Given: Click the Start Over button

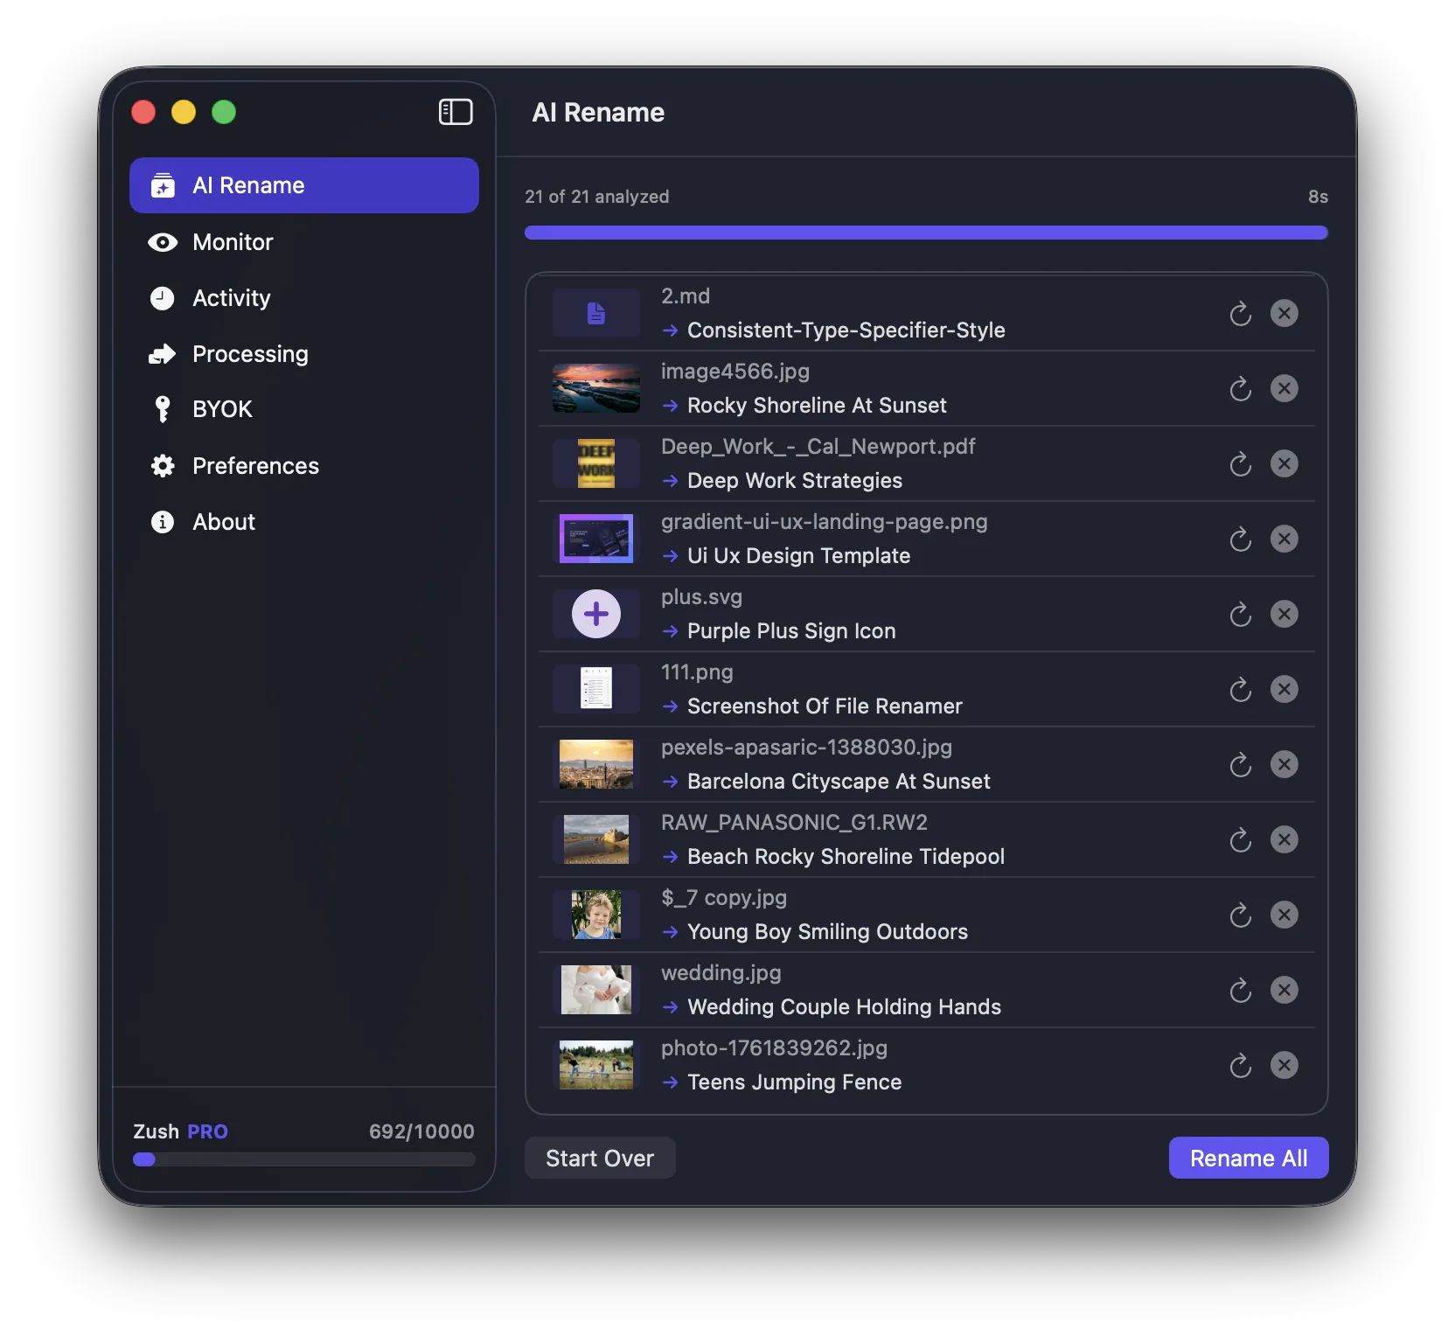Looking at the screenshot, I should coord(600,1158).
